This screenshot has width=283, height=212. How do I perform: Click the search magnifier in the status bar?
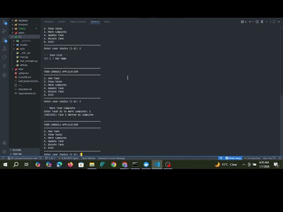(221, 158)
